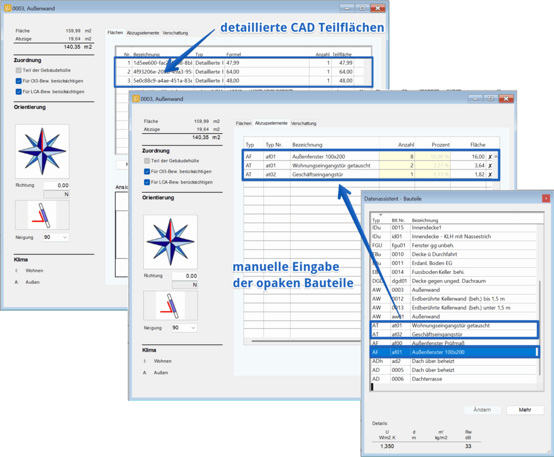Delete the Außenfenster 100x200 row with X

click(490, 156)
